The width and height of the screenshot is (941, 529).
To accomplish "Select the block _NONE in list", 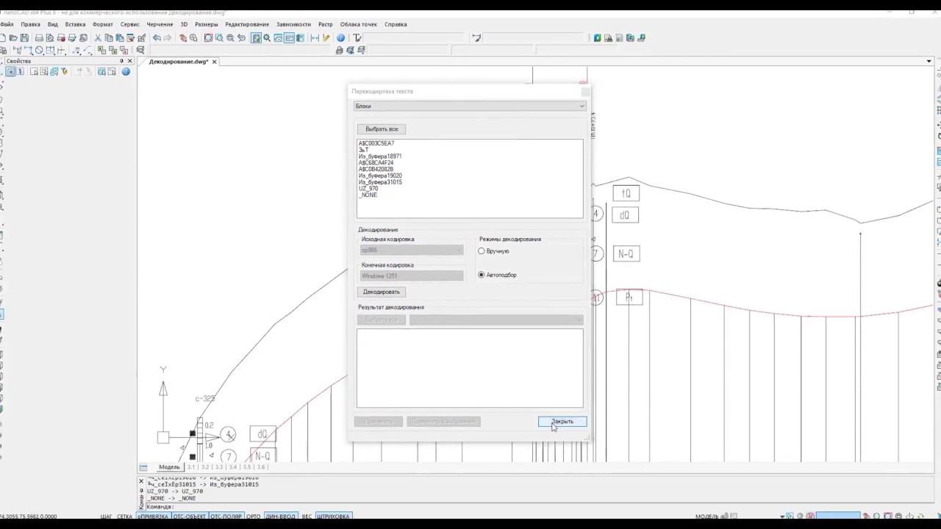I will tap(368, 195).
